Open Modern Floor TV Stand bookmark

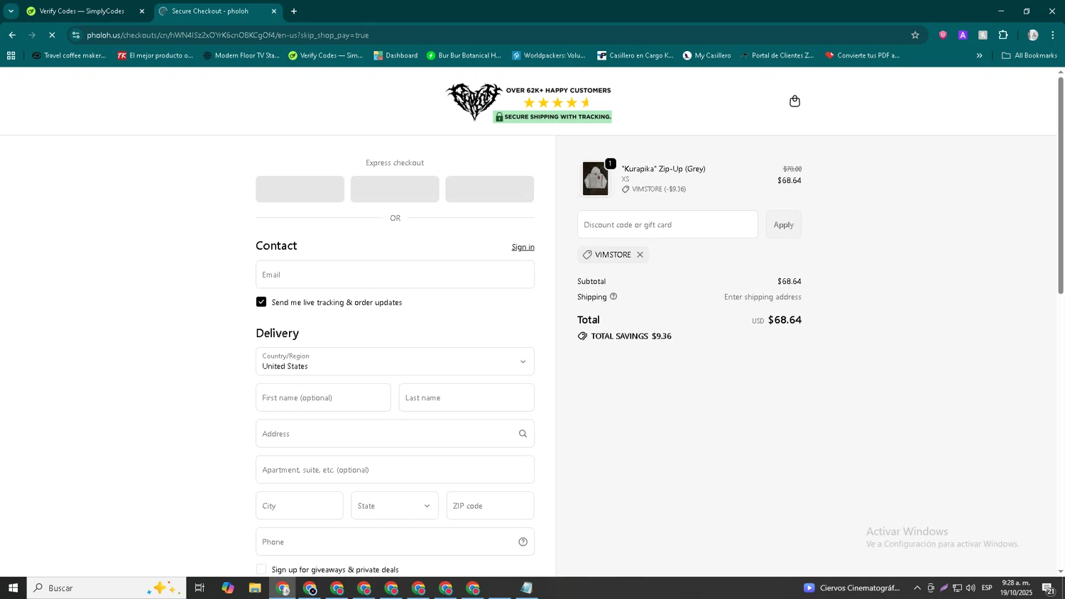(241, 55)
